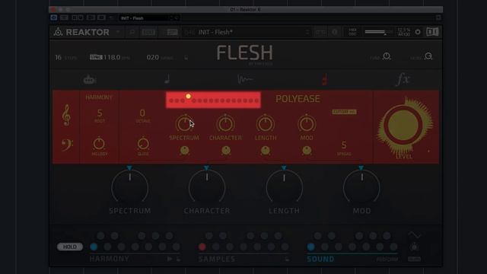Click the large macro Length knob

coord(284,187)
